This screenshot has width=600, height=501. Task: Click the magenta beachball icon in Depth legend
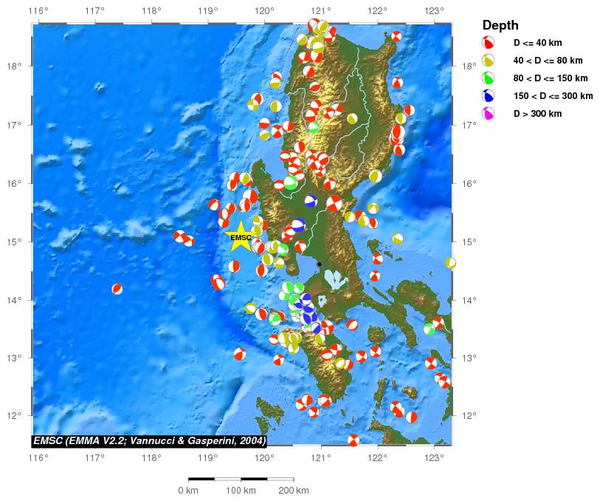488,114
